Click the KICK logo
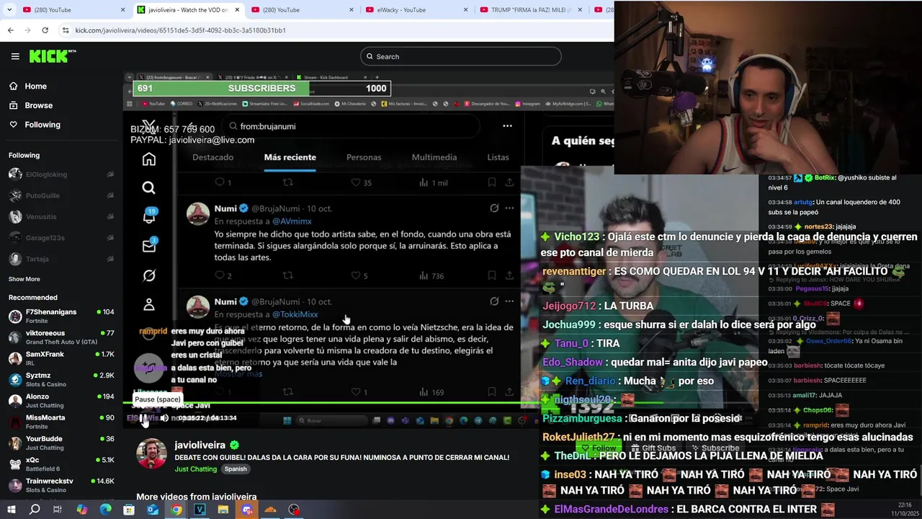The width and height of the screenshot is (922, 519). pos(53,56)
